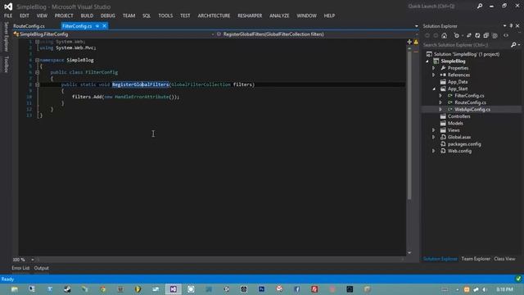Click the Global.asax file icon
524x295 pixels.
(x=443, y=137)
